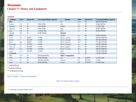Click the 375 lbs/3750 lbs capacity cell
The image size is (136, 102).
click(101, 42)
